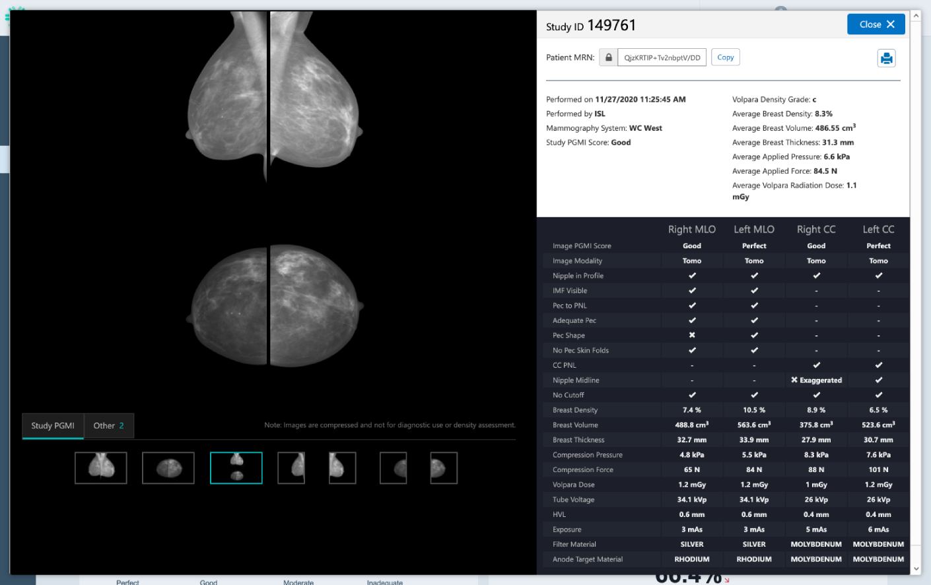The image size is (931, 585).
Task: Select the first thumbnail showing both MLO views
Action: click(101, 468)
